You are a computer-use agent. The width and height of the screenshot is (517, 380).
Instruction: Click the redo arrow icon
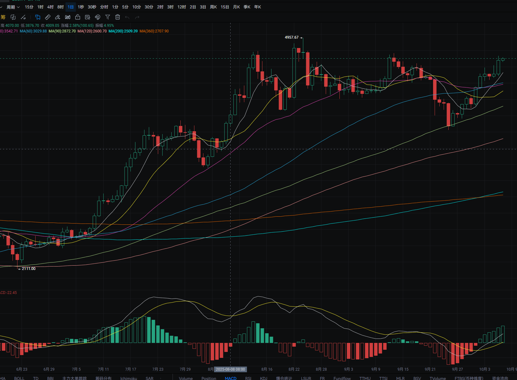[137, 17]
